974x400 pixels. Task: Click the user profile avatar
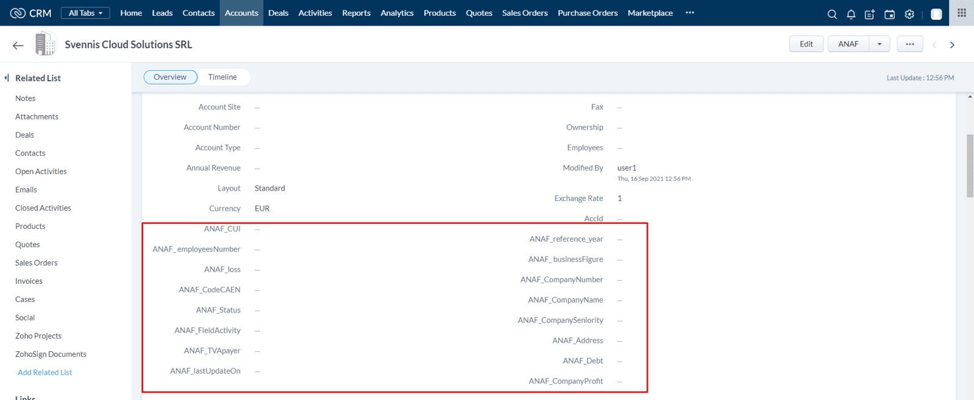tap(936, 14)
